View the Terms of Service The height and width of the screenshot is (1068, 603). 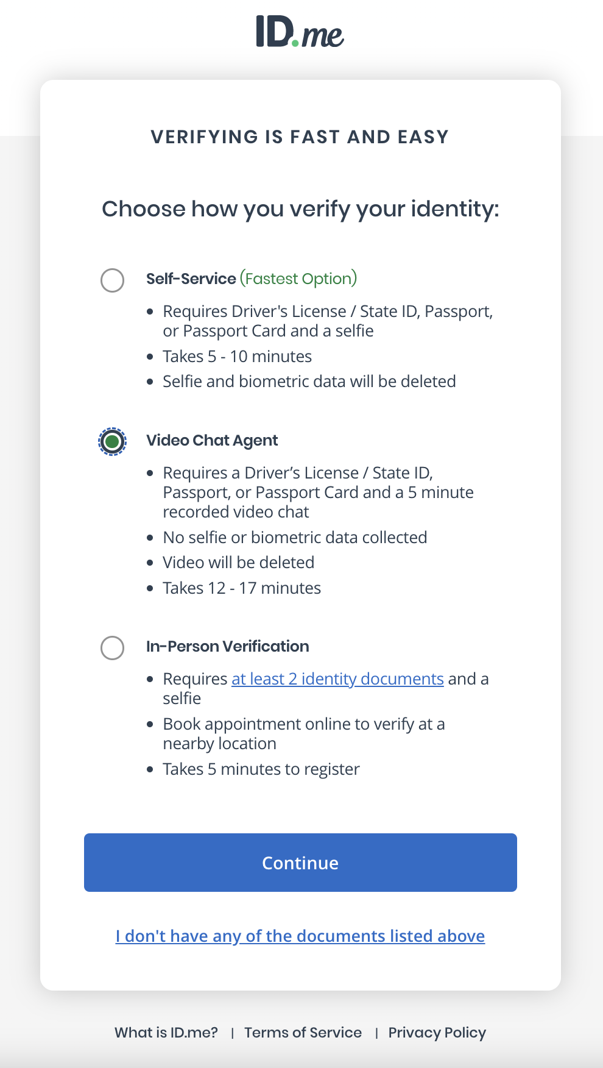[303, 1033]
